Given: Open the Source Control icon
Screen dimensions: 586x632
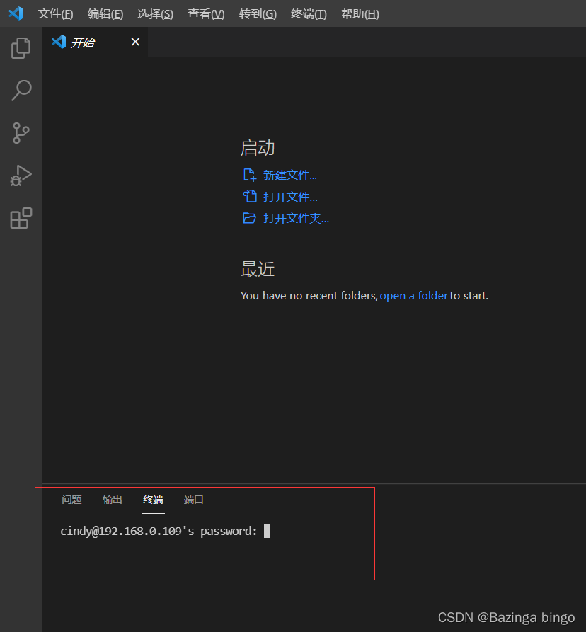Looking at the screenshot, I should 21,133.
